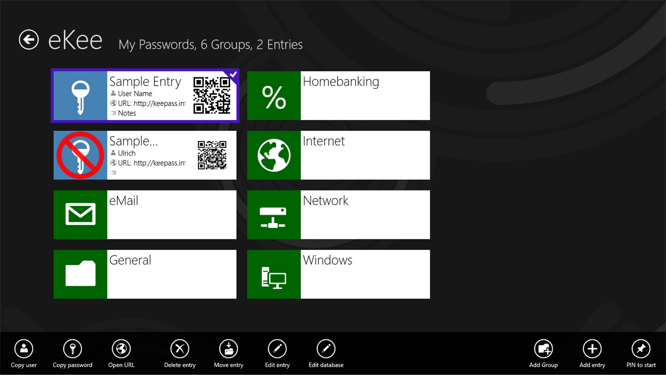Click the General group title
Viewport: 666px width, 375px height.
[130, 260]
